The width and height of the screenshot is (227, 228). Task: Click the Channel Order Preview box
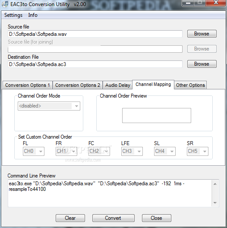tap(157, 115)
